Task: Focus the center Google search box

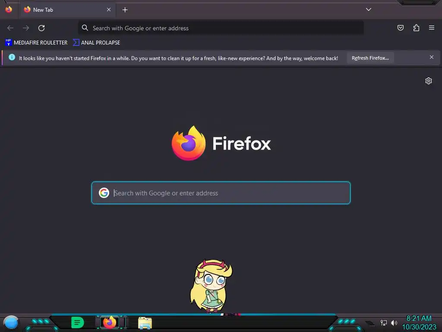Action: click(221, 193)
